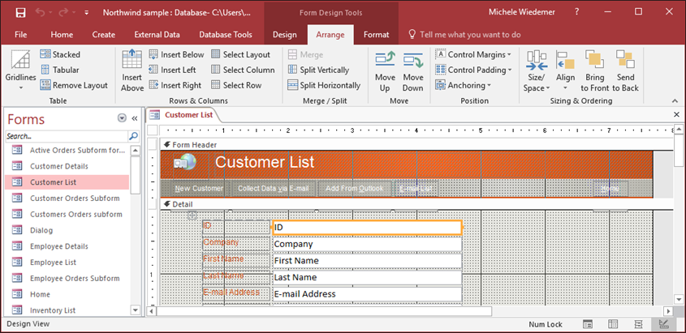Image resolution: width=686 pixels, height=333 pixels.
Task: Switch to Datasheet View in status bar
Action: [613, 324]
